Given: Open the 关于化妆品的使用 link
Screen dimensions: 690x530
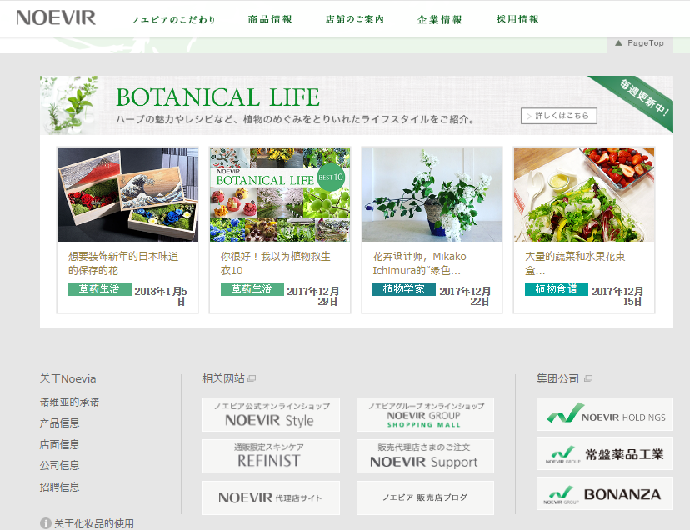Looking at the screenshot, I should (x=94, y=523).
